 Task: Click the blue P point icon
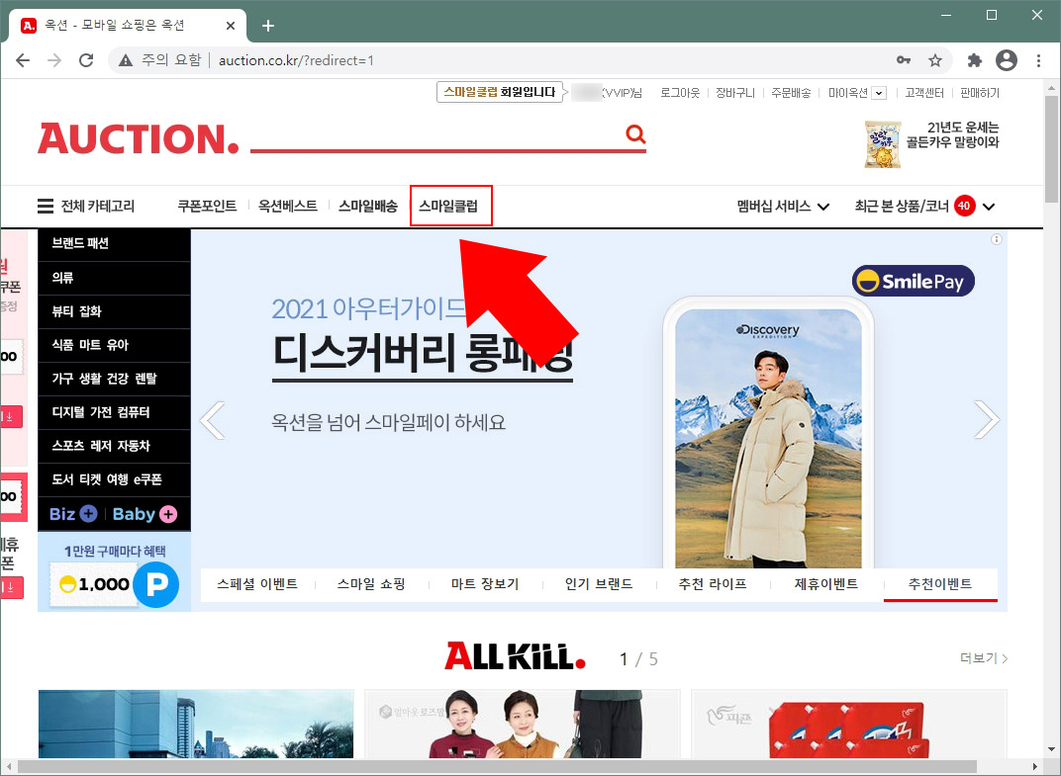pyautogui.click(x=156, y=584)
